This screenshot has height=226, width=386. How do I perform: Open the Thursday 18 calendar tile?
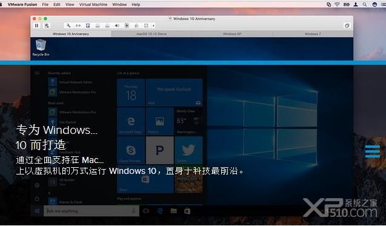[131, 93]
